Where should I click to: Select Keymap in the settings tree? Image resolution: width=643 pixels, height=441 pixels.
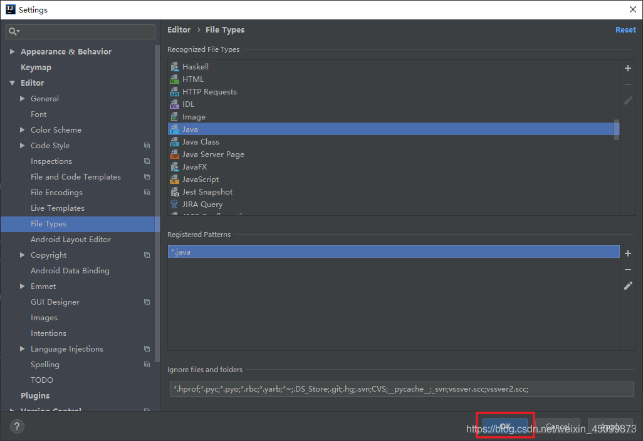pyautogui.click(x=36, y=68)
